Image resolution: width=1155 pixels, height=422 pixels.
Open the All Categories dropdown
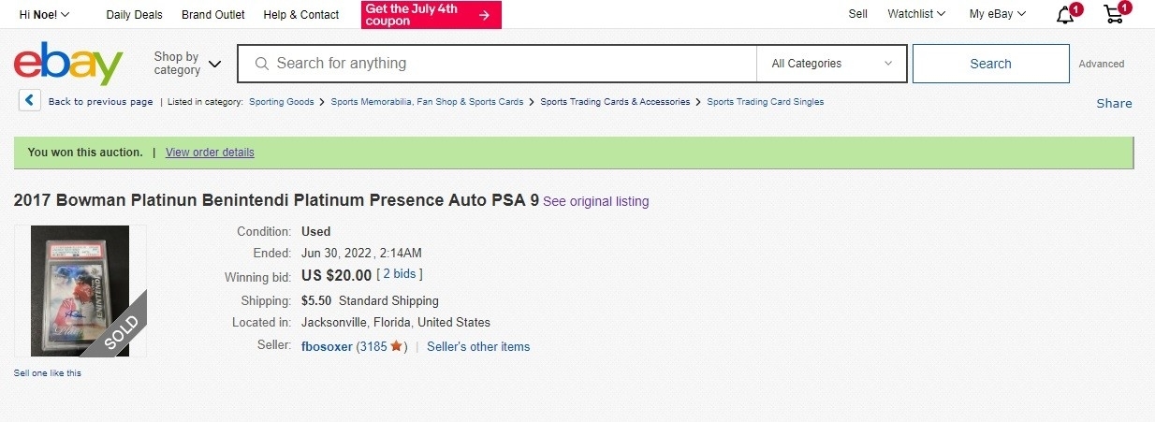831,64
